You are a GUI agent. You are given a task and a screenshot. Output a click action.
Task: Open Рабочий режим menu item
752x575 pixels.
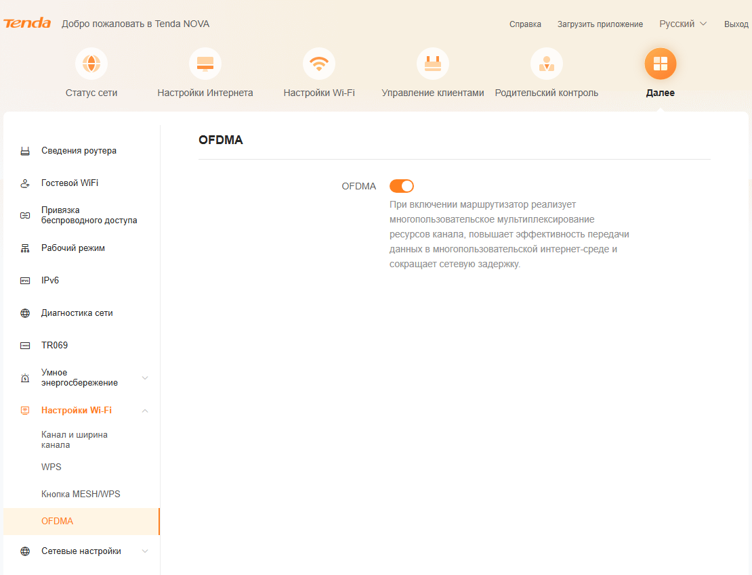pos(73,248)
